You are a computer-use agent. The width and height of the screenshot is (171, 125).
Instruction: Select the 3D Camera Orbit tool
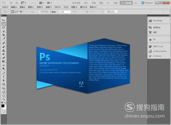(x=4, y=92)
